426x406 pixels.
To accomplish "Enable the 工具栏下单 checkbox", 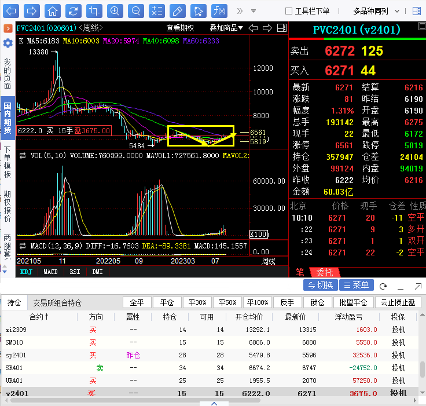I will coord(289,11).
